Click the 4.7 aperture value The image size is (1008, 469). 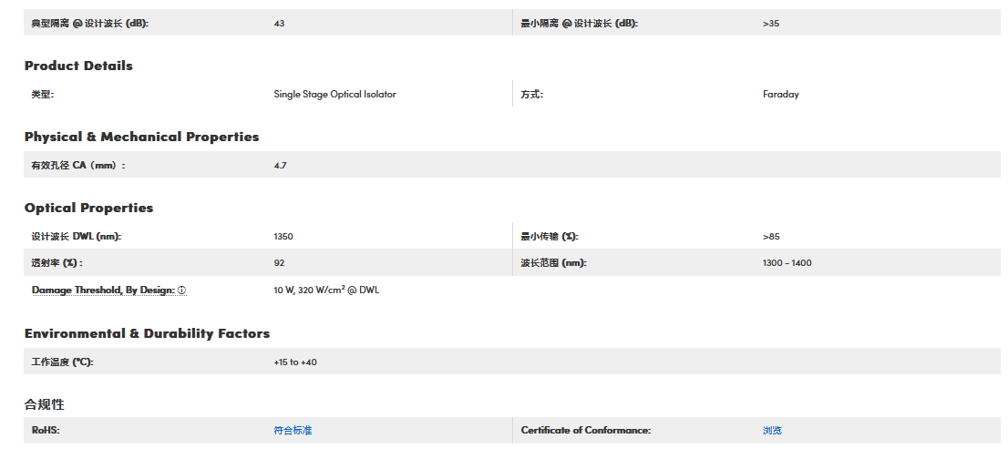[280, 166]
